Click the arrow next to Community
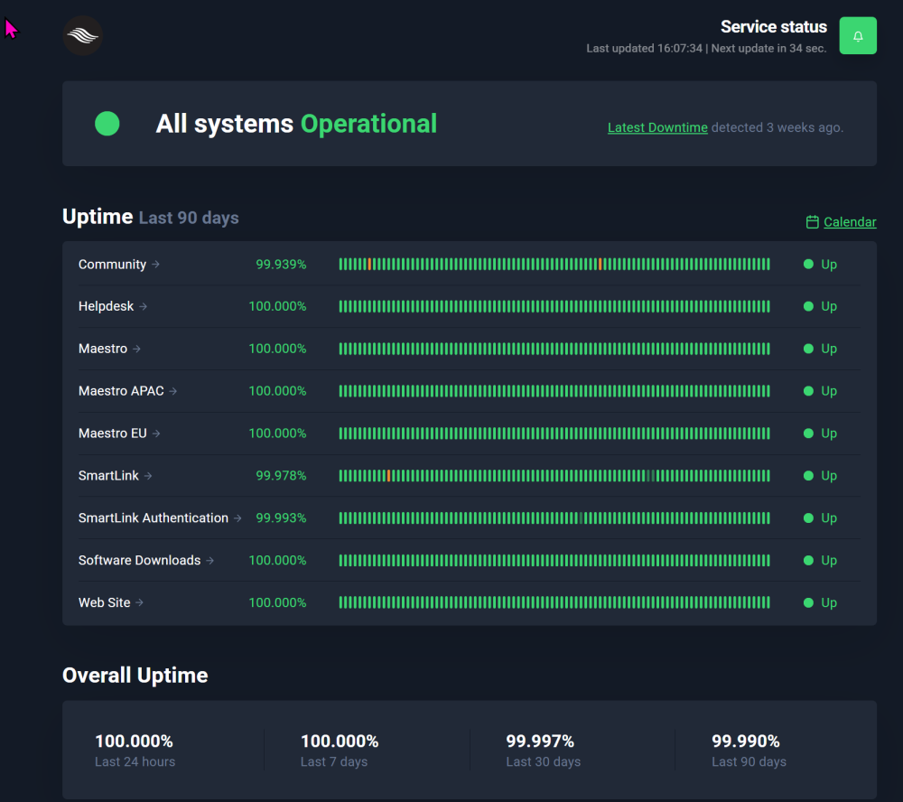903x802 pixels. (x=155, y=264)
